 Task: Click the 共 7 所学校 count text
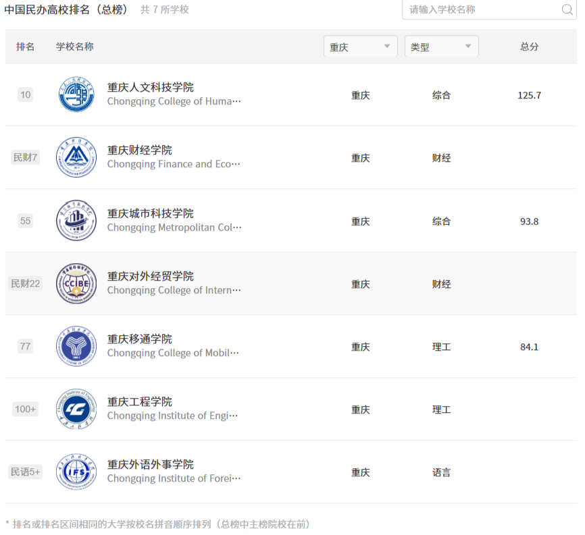tap(165, 9)
